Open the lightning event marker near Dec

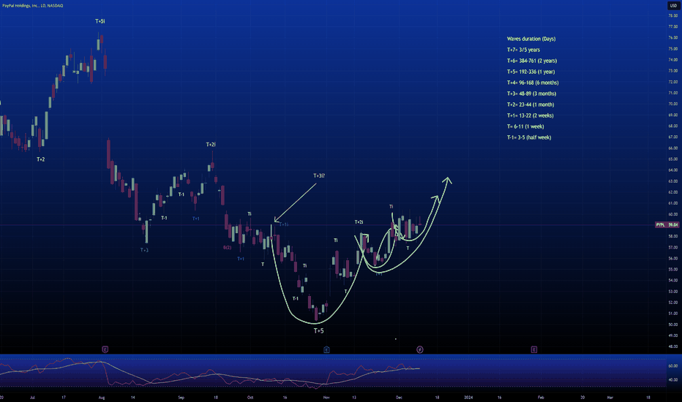pyautogui.click(x=420, y=349)
